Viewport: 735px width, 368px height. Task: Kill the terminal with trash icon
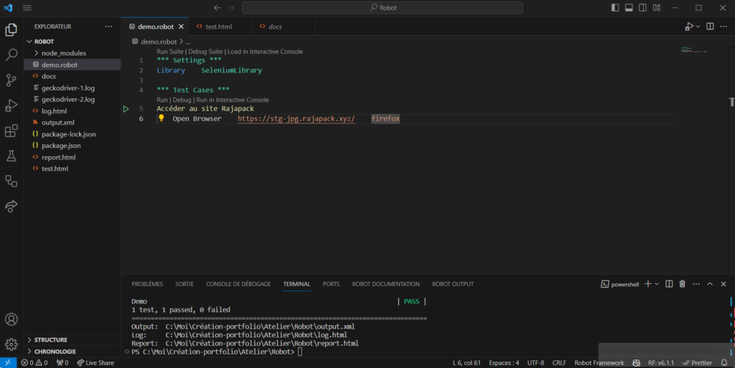pyautogui.click(x=683, y=284)
